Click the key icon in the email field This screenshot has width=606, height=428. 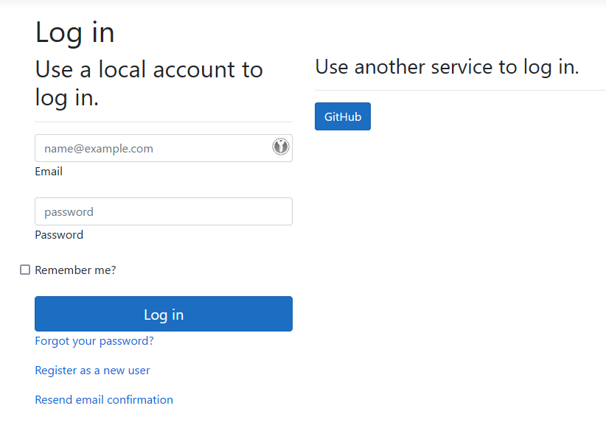(281, 147)
